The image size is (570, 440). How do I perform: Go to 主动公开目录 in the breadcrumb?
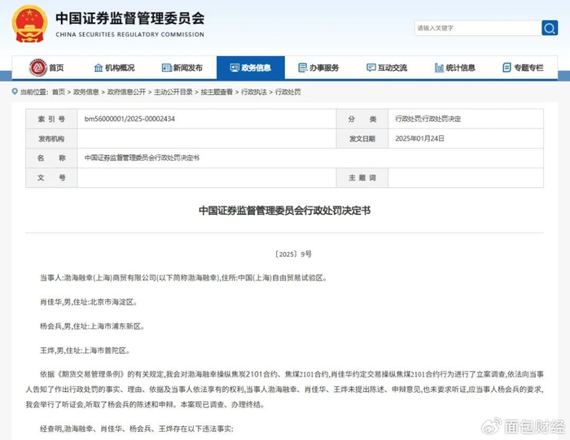[x=173, y=92]
